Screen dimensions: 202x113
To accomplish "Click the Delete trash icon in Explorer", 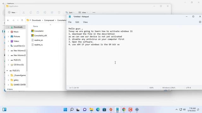I will pos(59,13).
